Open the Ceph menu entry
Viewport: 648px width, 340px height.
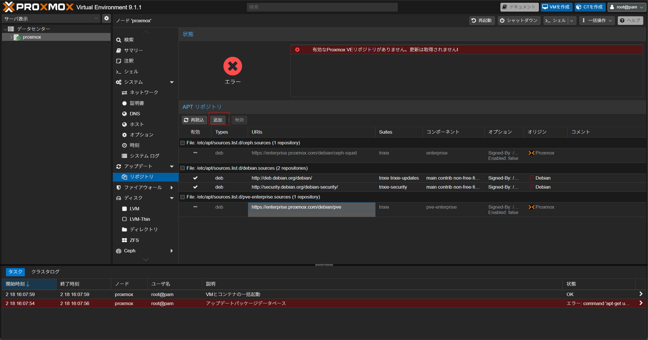129,251
